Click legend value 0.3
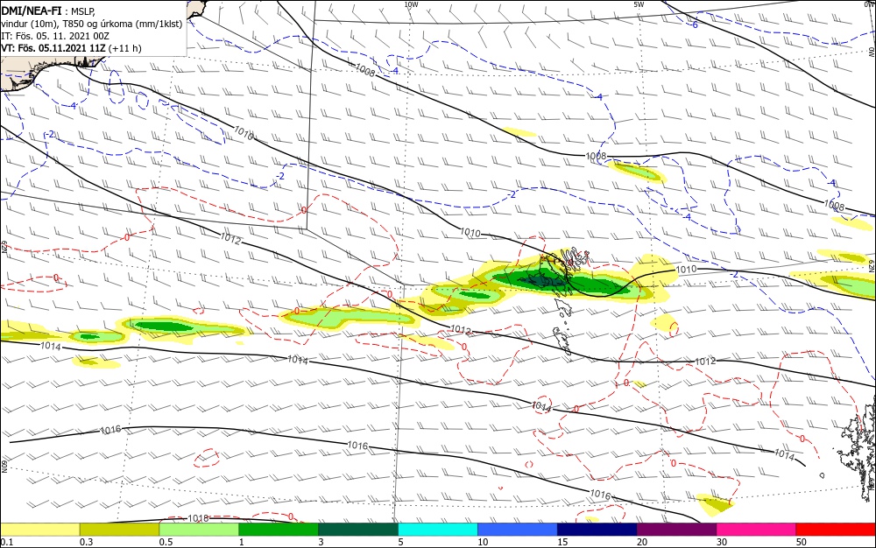 87,542
